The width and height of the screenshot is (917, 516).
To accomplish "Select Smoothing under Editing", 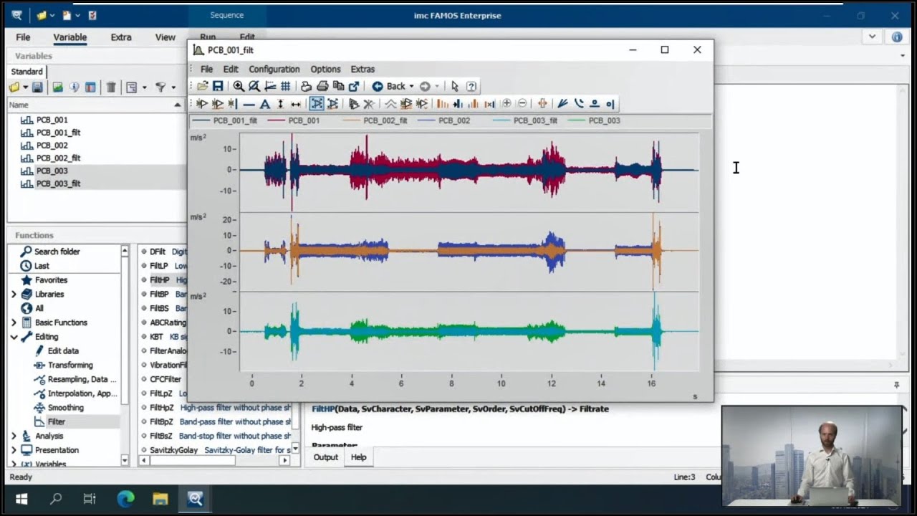I will (x=65, y=408).
